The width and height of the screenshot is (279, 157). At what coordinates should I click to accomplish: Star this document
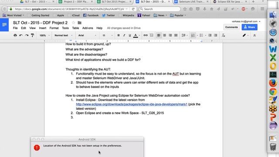coord(73,23)
